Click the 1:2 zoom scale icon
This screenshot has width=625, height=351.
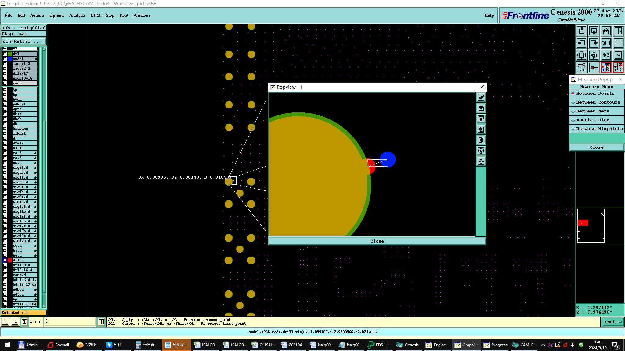click(x=606, y=55)
